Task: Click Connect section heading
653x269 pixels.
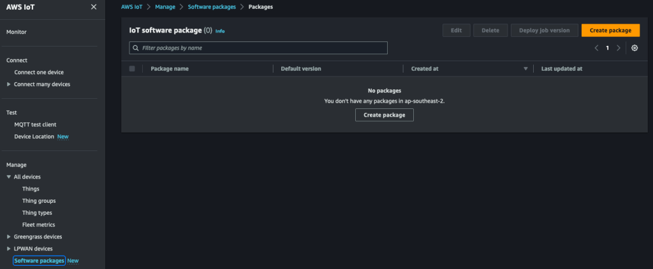Action: 17,61
